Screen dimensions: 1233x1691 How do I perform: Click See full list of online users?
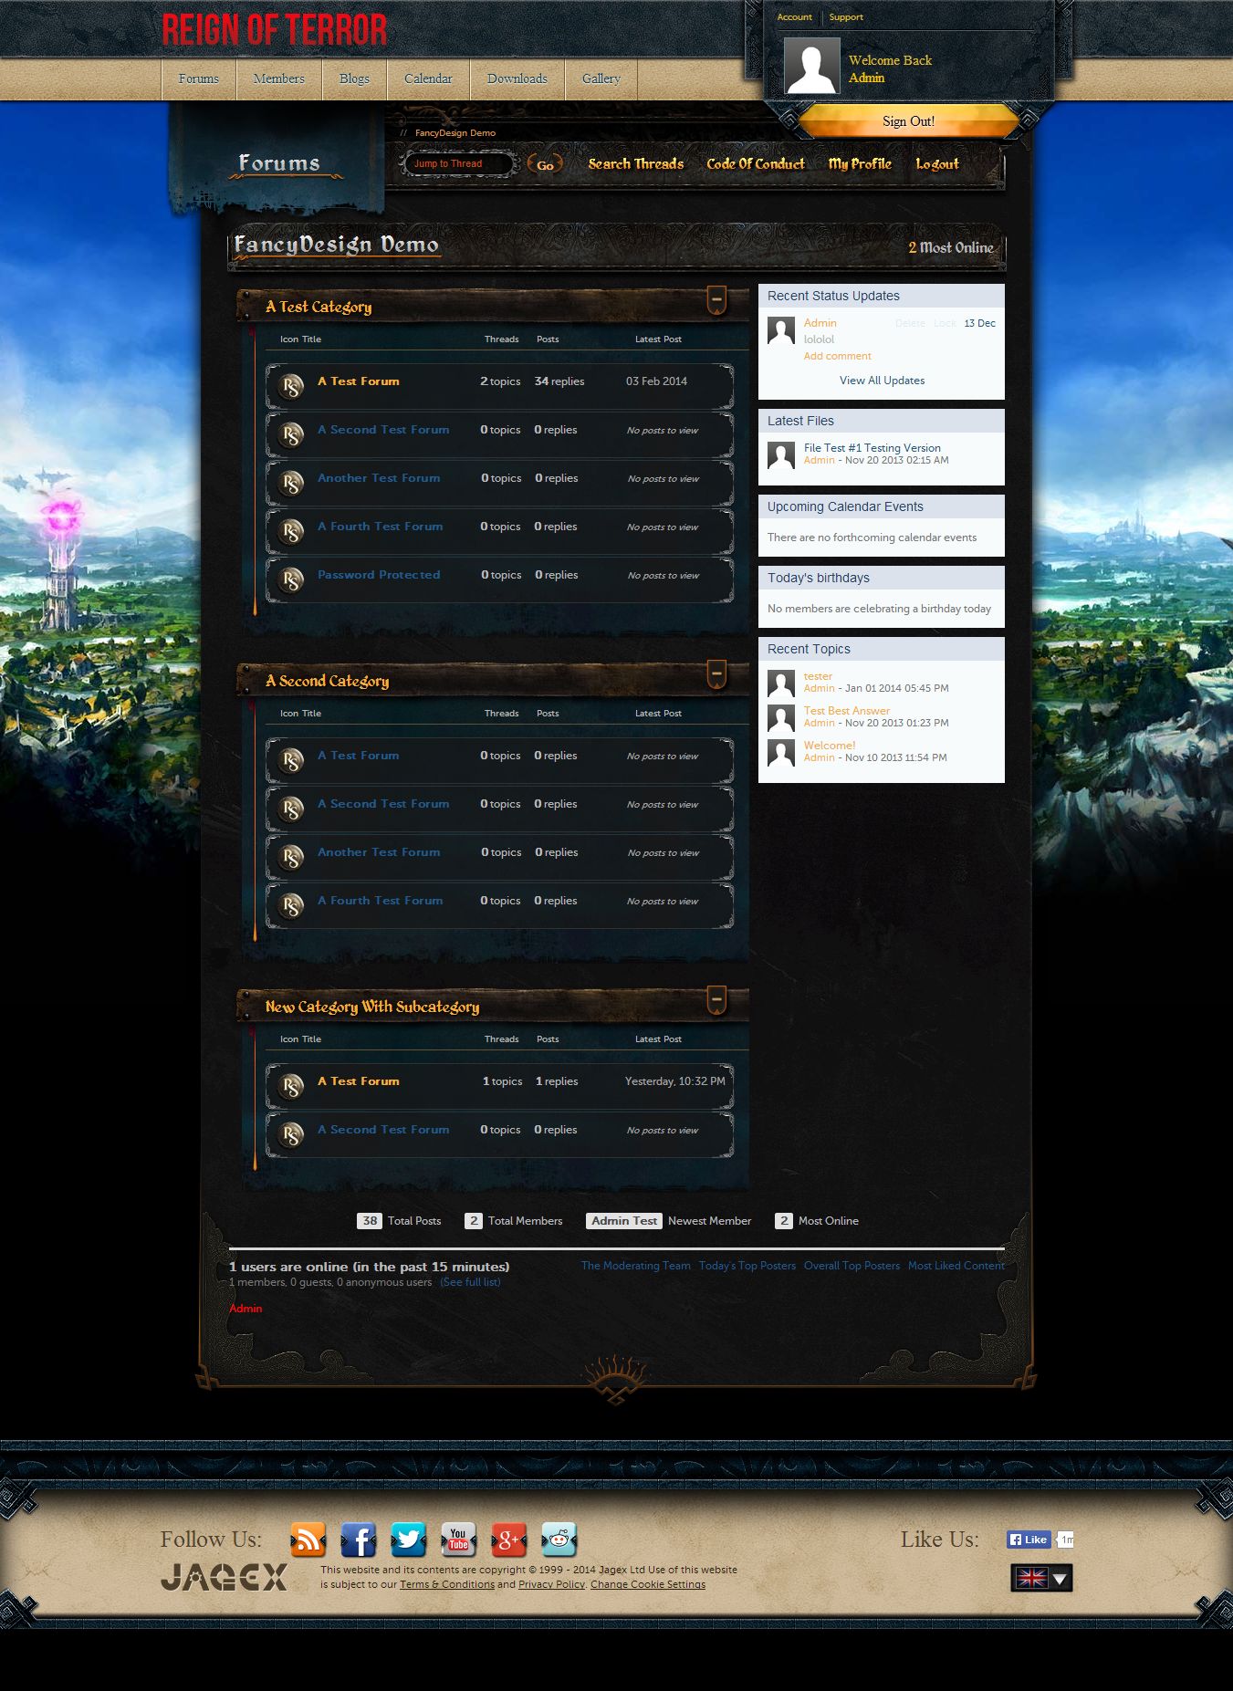click(x=470, y=1282)
